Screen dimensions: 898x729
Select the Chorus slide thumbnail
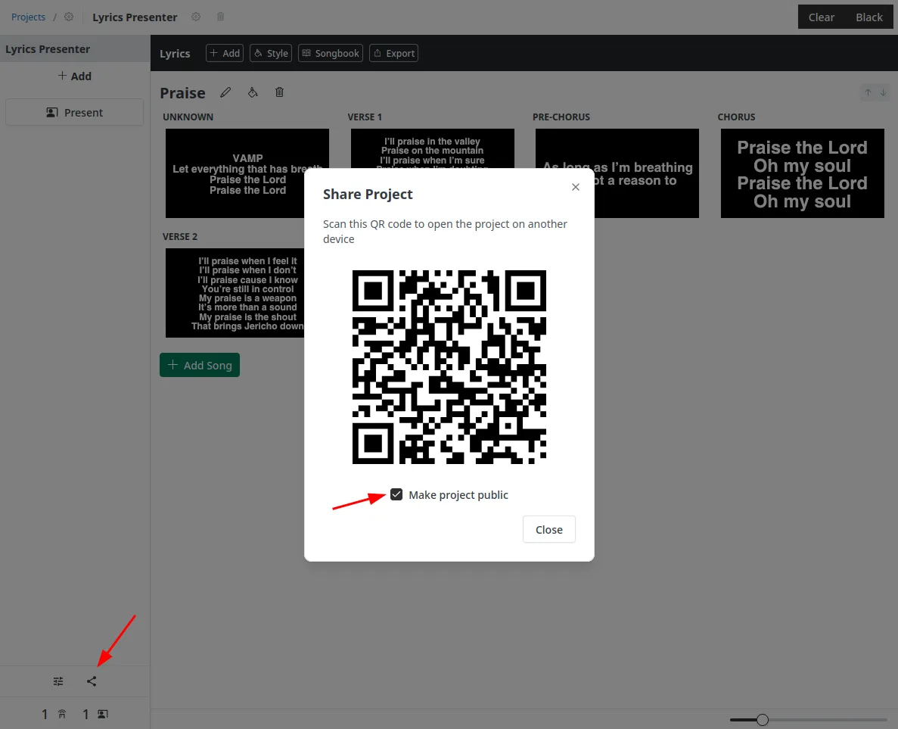coord(803,173)
